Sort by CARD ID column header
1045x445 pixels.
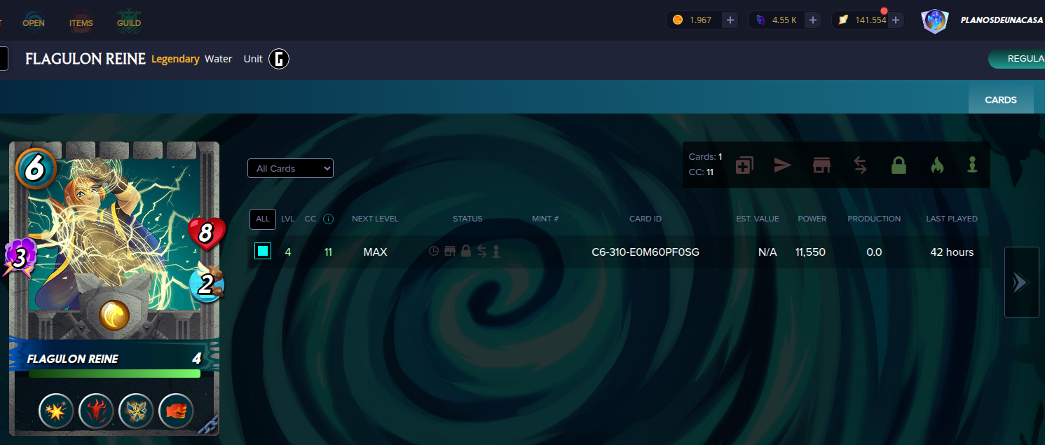pos(646,219)
